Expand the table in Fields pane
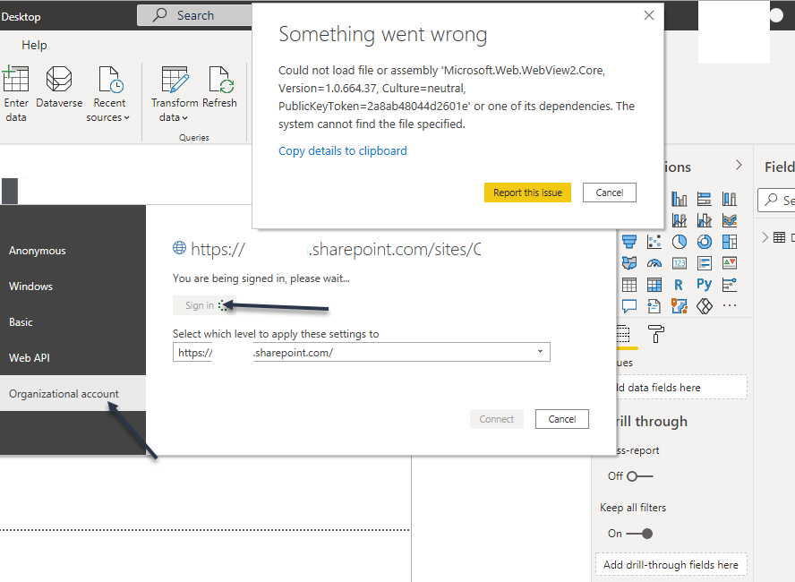Screen dimensions: 795x582 [x=765, y=237]
